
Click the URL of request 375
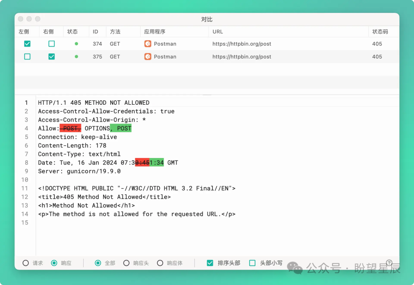pyautogui.click(x=242, y=57)
